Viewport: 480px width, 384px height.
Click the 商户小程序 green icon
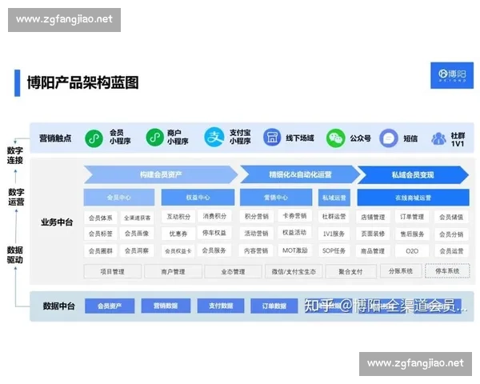tap(154, 138)
